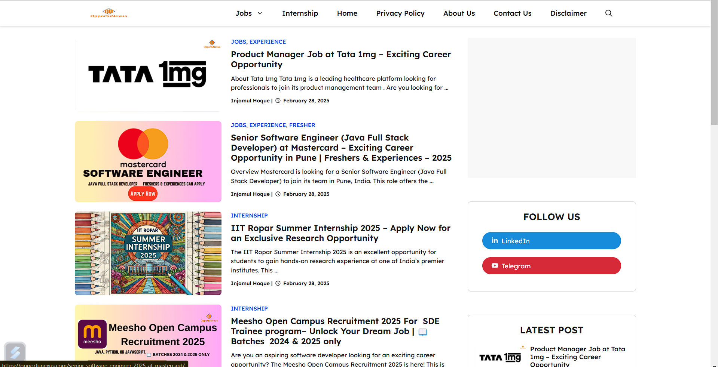Click INTERNSHIP category above Meesho post

tap(249, 309)
